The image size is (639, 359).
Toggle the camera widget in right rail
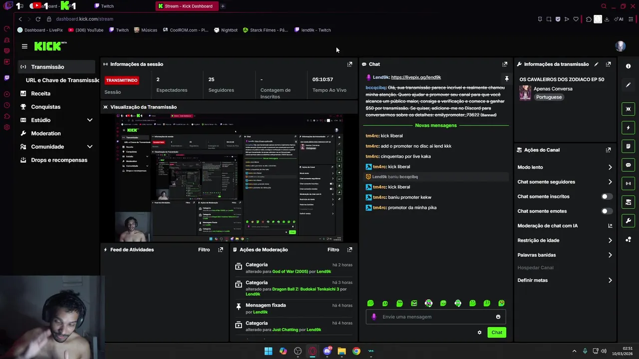[x=628, y=202]
